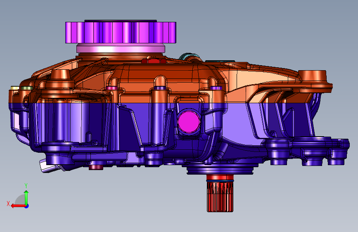The width and height of the screenshot is (358, 232).
Task: Select the dark red drain plug underneath
Action: [96, 167]
